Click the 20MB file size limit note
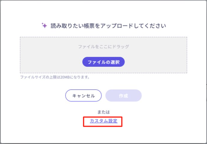 click(55, 77)
